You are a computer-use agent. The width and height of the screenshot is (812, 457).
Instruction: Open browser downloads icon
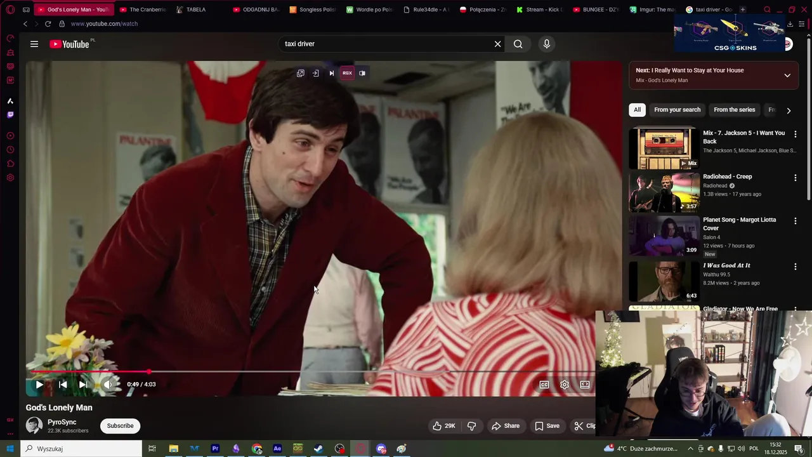790,23
